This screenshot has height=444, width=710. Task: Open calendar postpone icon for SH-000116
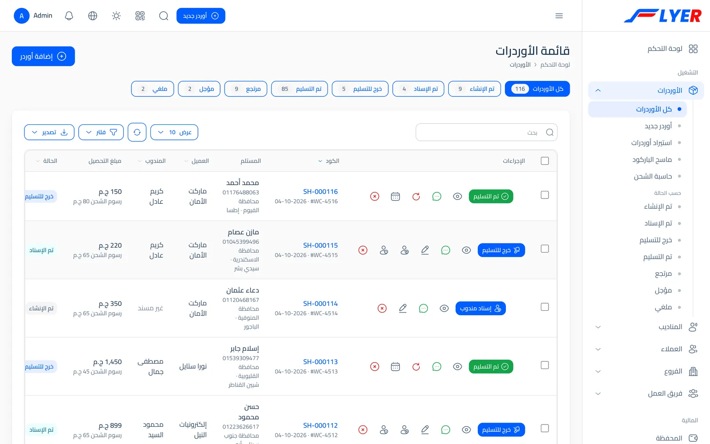395,196
